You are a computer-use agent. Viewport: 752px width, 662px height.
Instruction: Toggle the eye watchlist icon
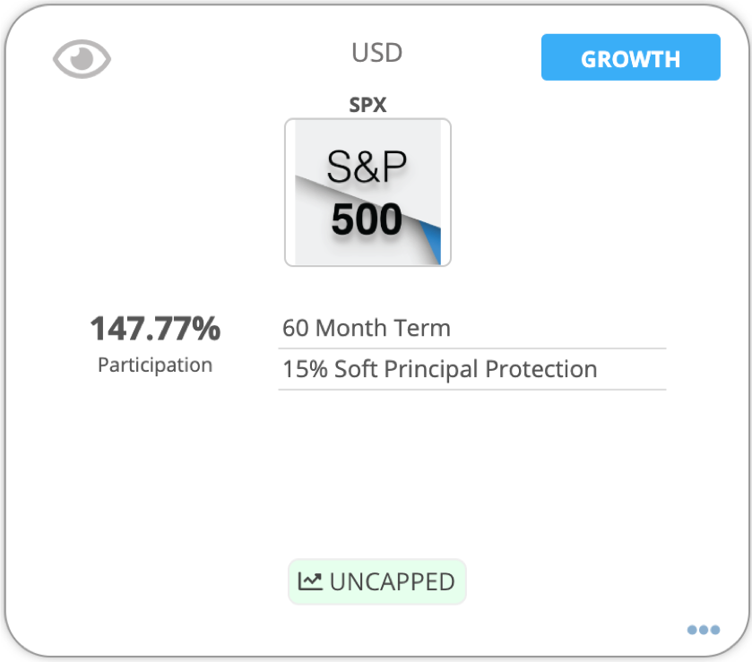82,59
